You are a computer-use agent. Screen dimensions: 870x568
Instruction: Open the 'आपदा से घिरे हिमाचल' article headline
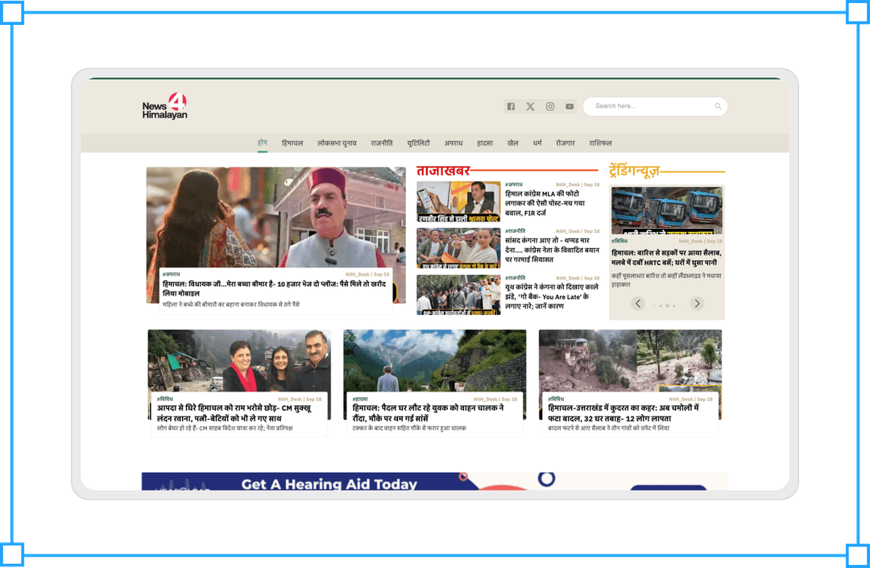pos(234,413)
